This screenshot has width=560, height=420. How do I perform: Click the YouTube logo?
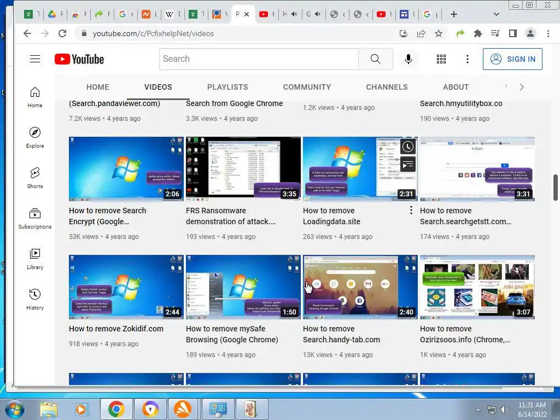[x=79, y=59]
